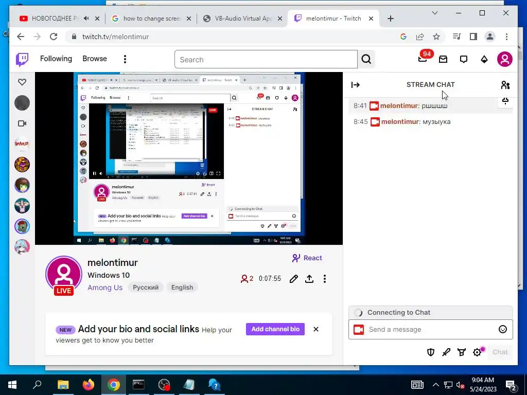527x395 pixels.
Task: Open the first grey sidebar channel avatar
Action: point(22,103)
